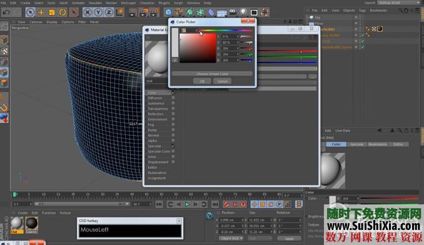Viewport: 424px width, 245px height.
Task: Enable the Reflection channel checkbox
Action: (173, 114)
